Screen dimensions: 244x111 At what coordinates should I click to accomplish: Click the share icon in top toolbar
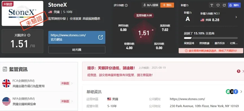[224, 5]
